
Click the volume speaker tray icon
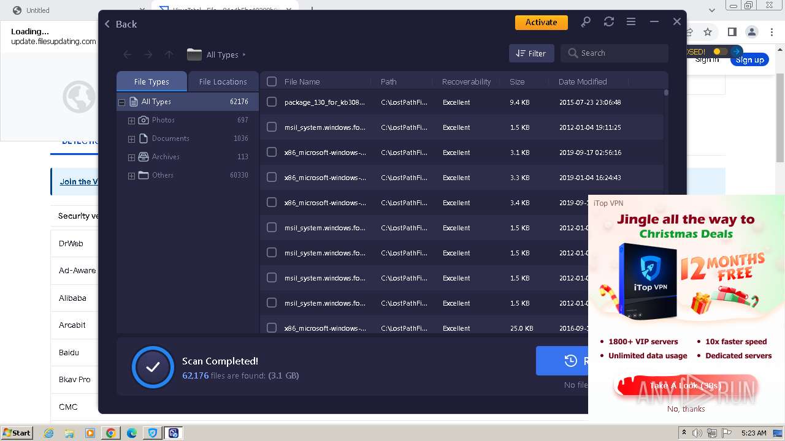(x=697, y=433)
